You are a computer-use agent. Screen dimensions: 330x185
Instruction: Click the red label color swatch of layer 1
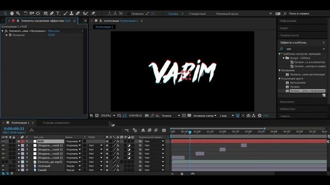pos(23,141)
